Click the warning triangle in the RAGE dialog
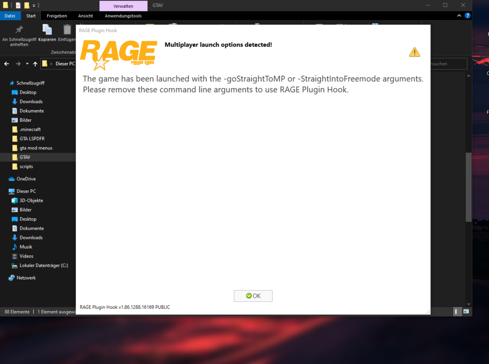This screenshot has height=364, width=489. 414,51
